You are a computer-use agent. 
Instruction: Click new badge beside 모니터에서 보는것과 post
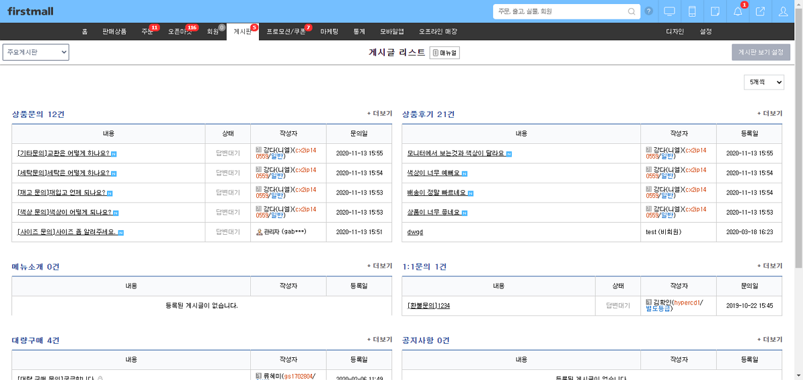tap(509, 154)
